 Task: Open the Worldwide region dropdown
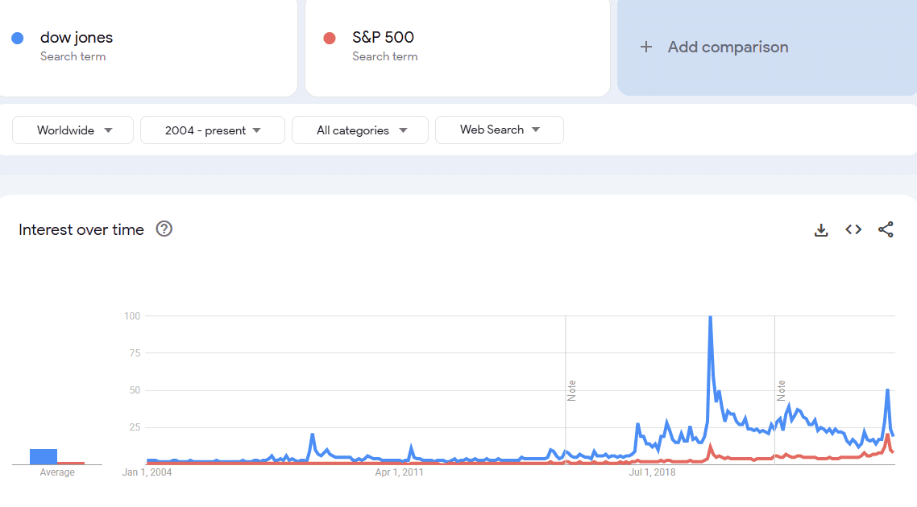click(73, 130)
